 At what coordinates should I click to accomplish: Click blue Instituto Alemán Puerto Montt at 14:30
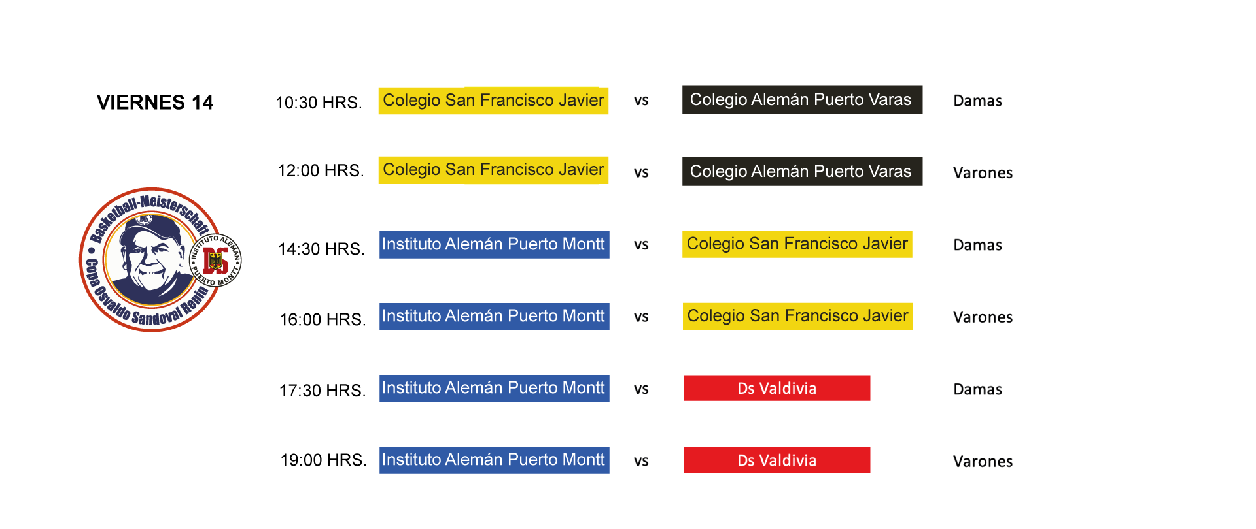coord(494,244)
